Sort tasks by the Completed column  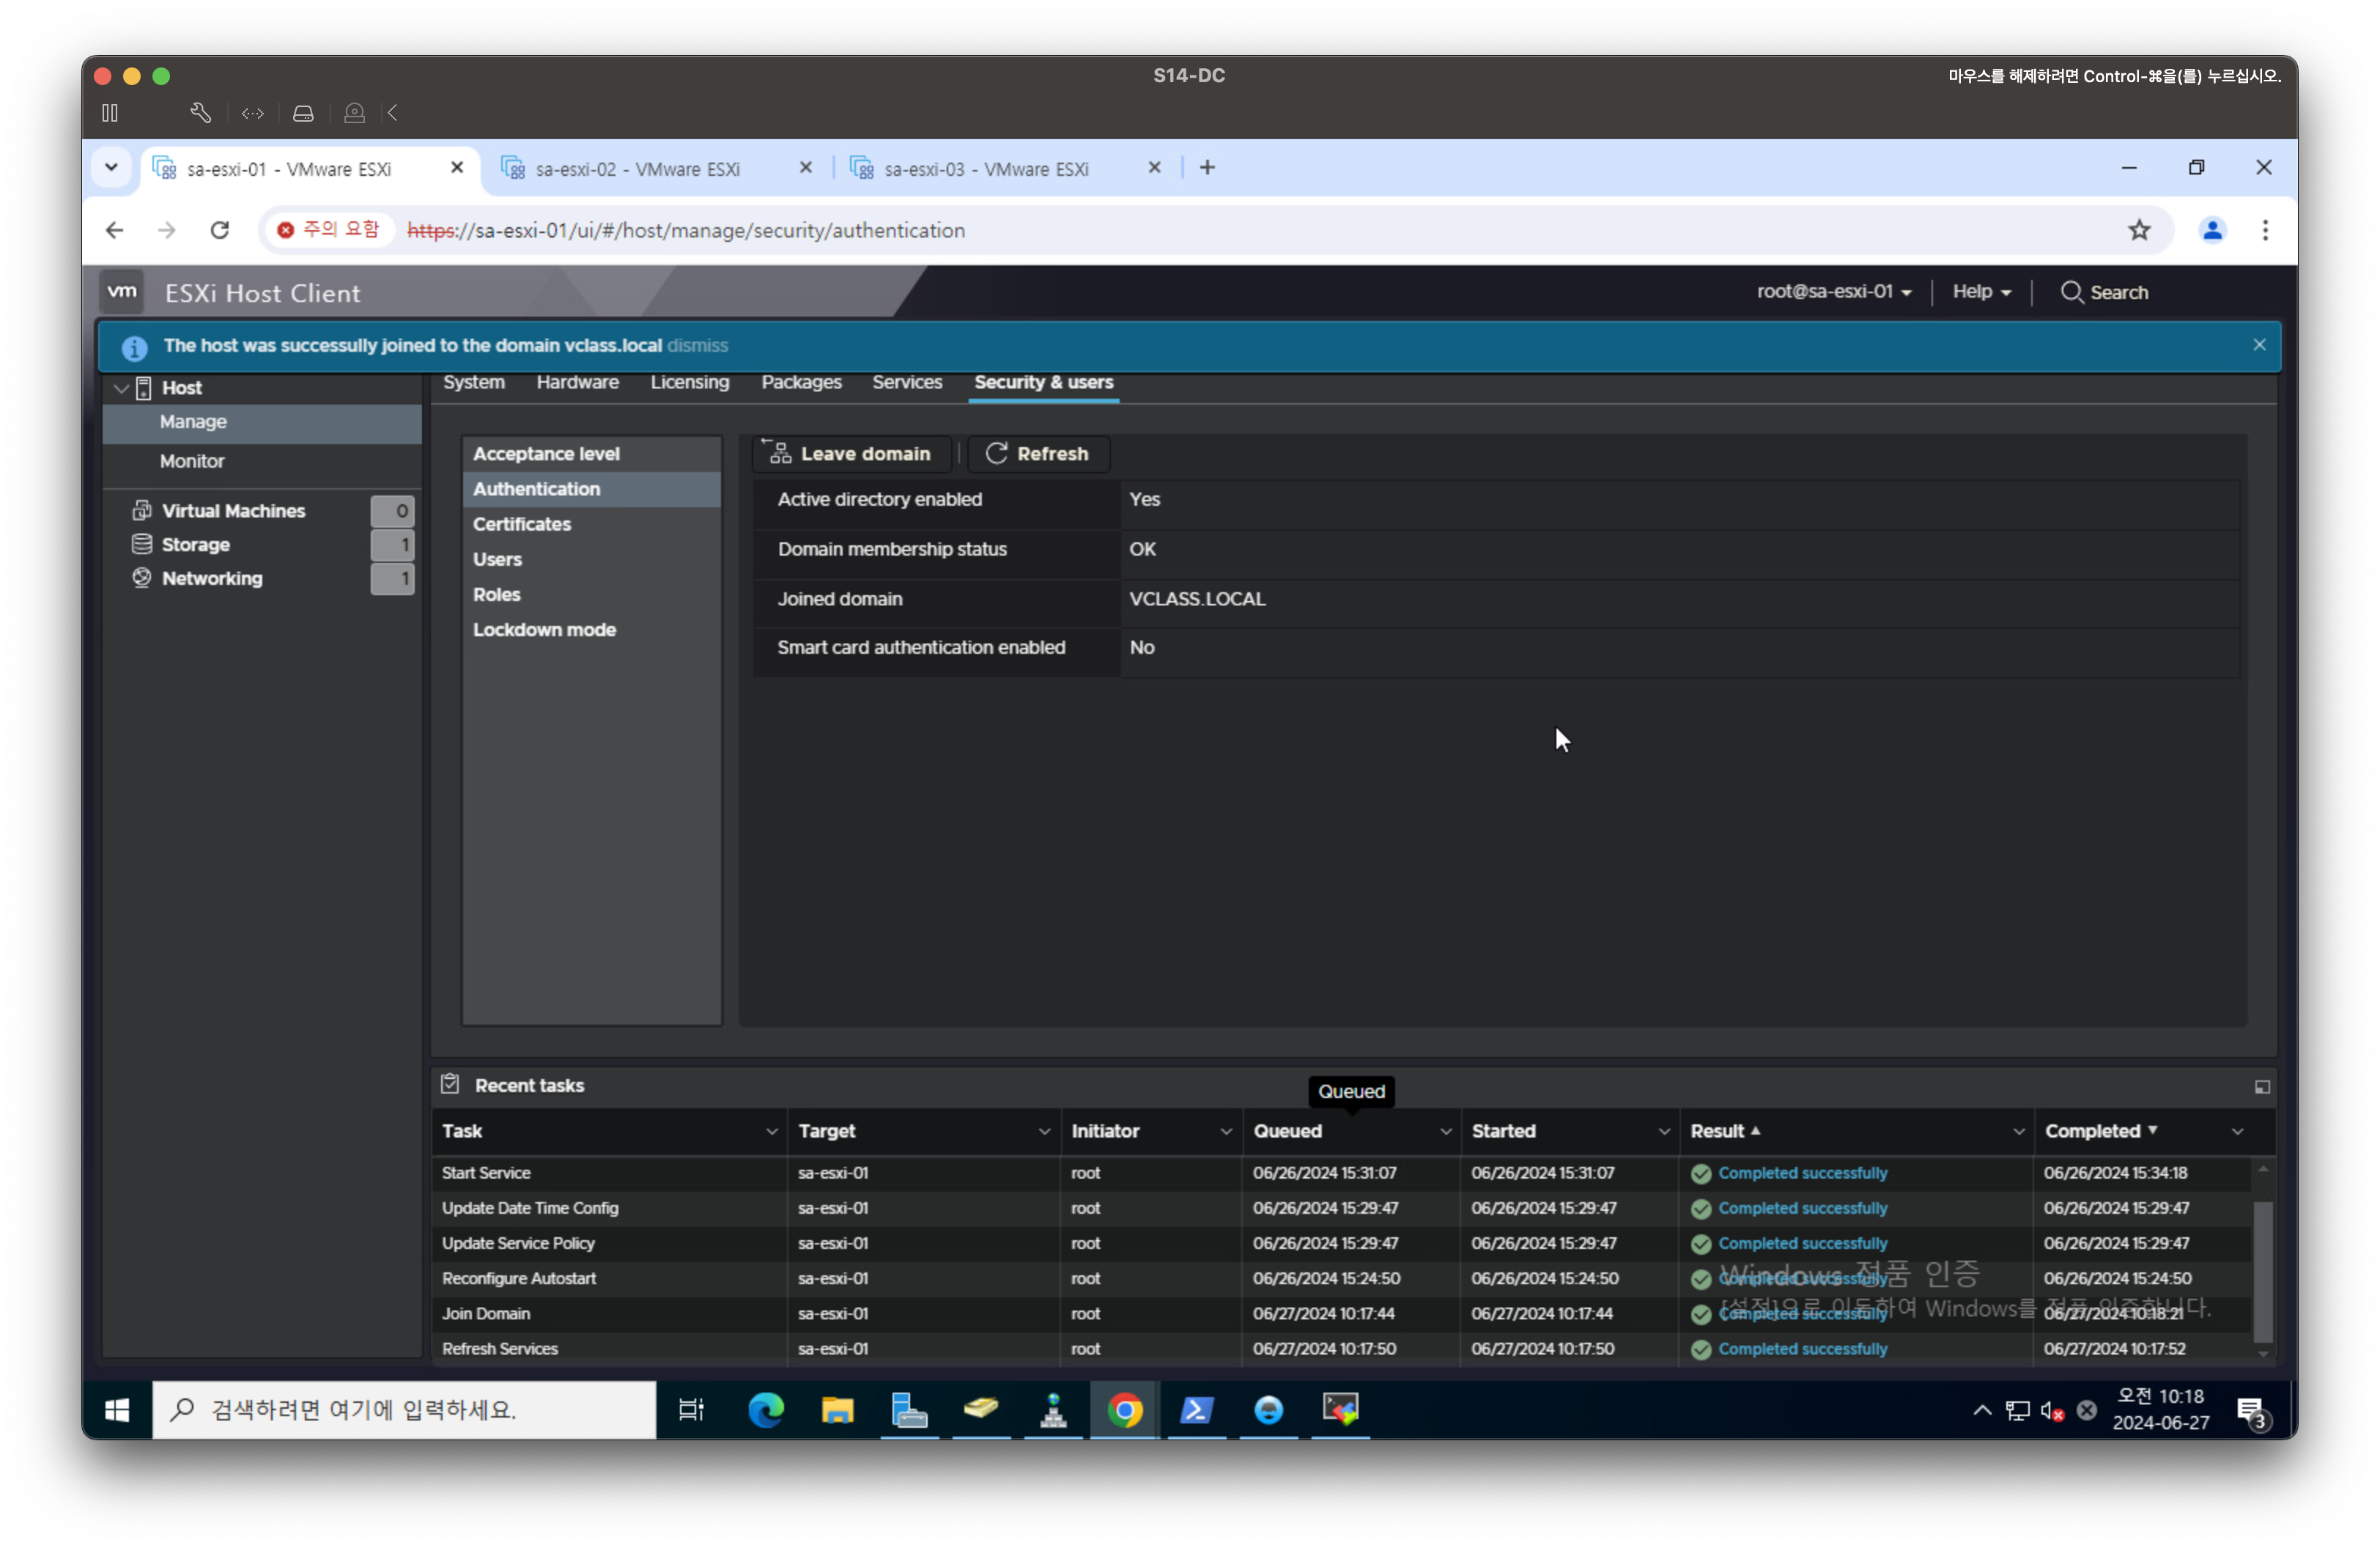click(x=2092, y=1131)
